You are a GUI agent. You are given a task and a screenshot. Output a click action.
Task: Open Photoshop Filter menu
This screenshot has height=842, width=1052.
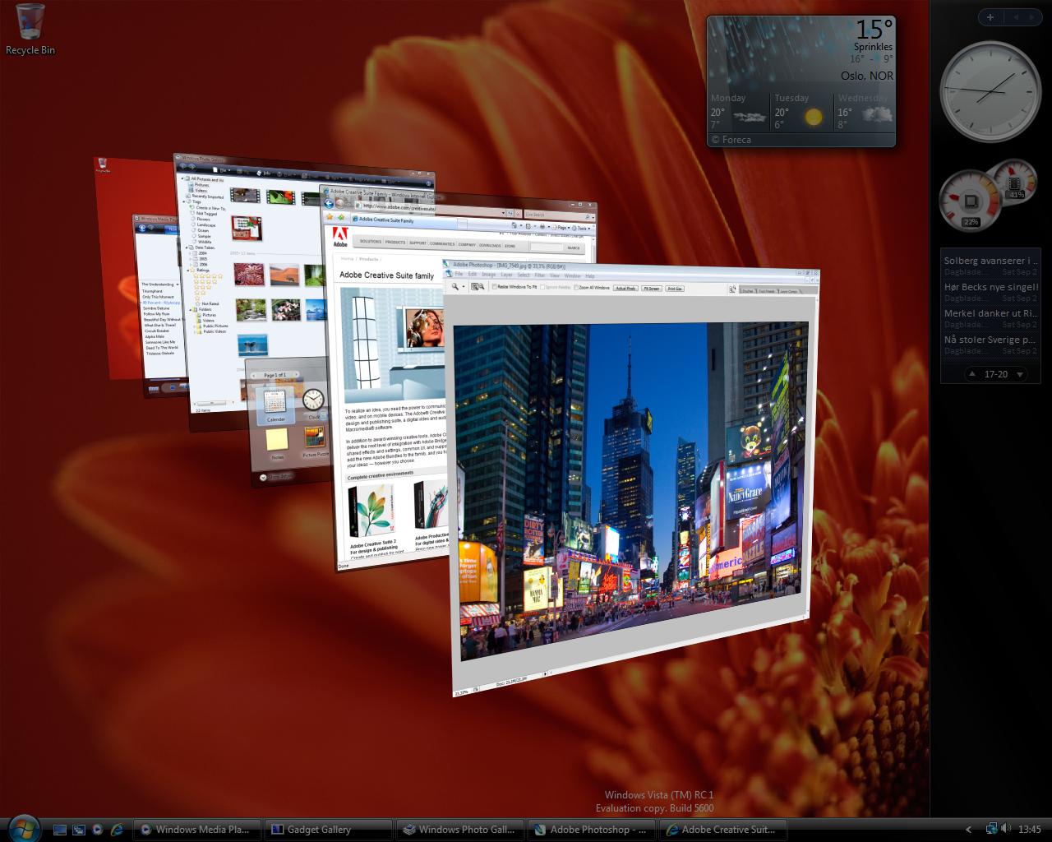pos(540,275)
